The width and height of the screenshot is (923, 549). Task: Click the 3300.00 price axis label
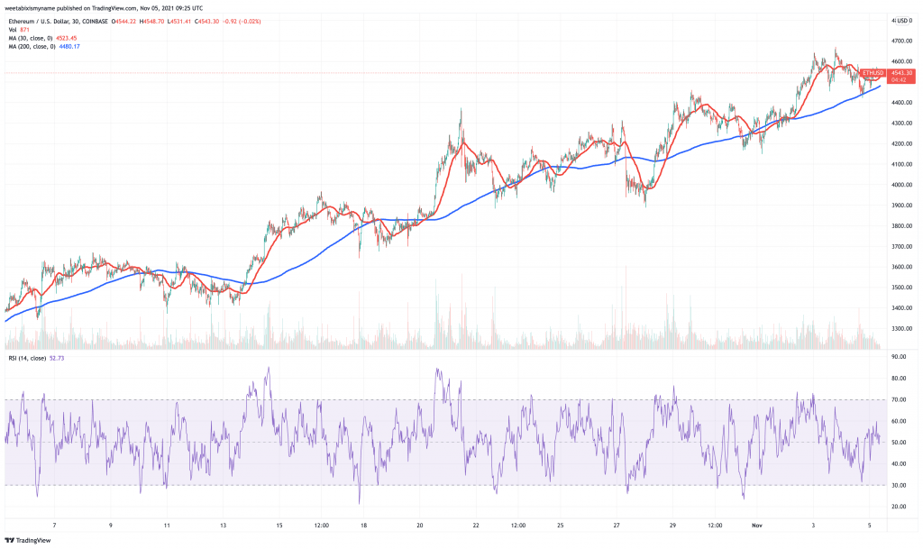[901, 329]
